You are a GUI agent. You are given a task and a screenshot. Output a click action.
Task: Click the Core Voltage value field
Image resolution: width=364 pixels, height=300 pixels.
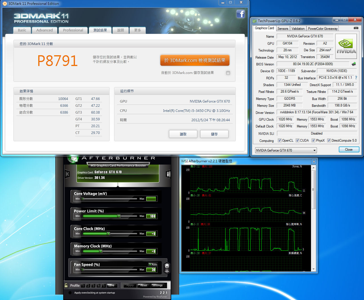[151, 199]
